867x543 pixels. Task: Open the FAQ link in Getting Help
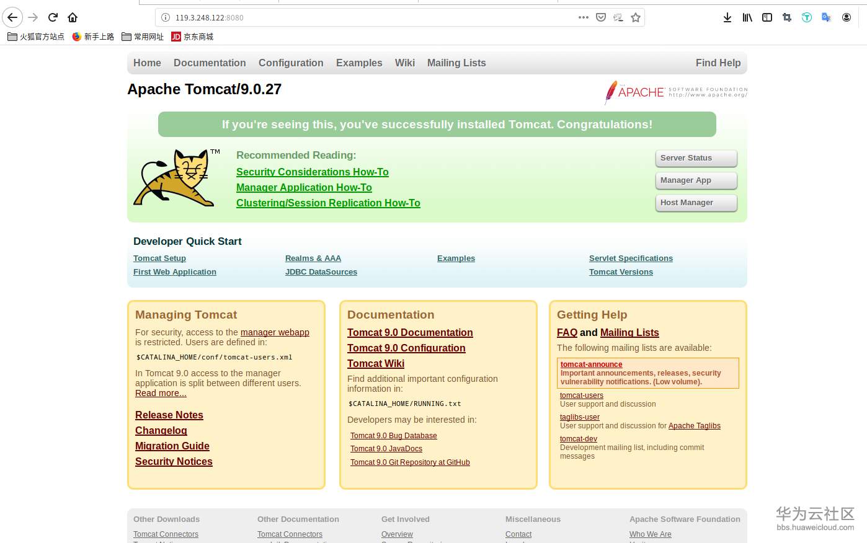coord(567,333)
